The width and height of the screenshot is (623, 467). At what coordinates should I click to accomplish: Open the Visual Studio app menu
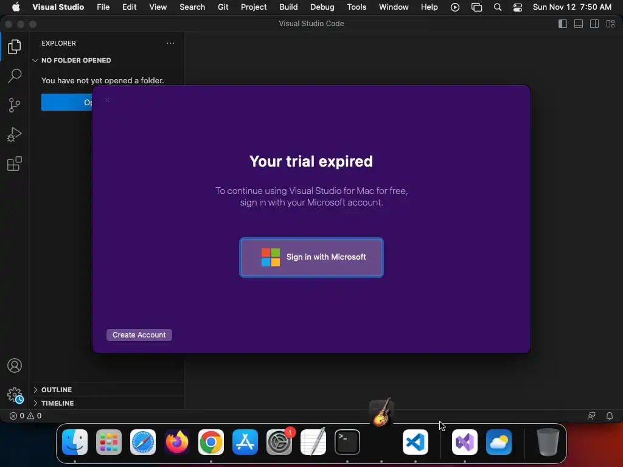pos(58,7)
